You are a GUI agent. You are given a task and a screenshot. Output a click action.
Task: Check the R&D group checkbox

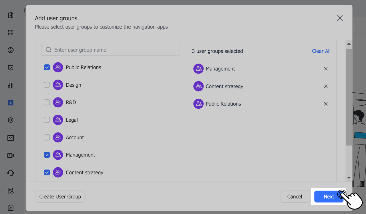[47, 102]
